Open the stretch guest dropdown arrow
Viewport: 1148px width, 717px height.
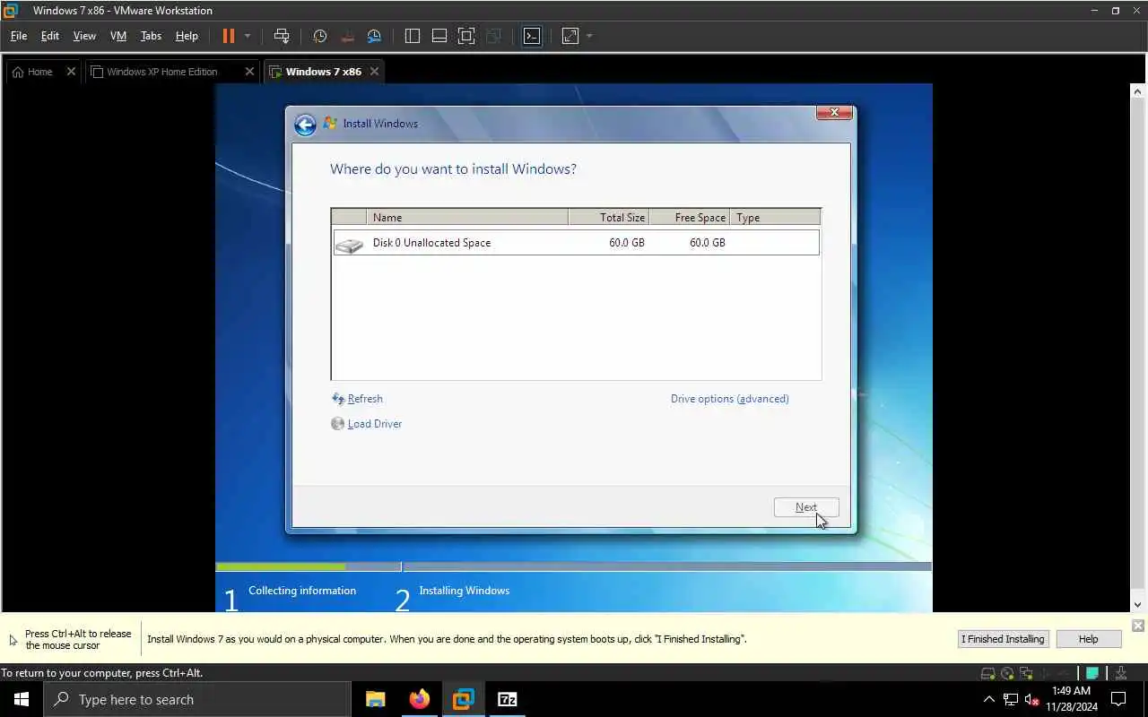(x=589, y=36)
